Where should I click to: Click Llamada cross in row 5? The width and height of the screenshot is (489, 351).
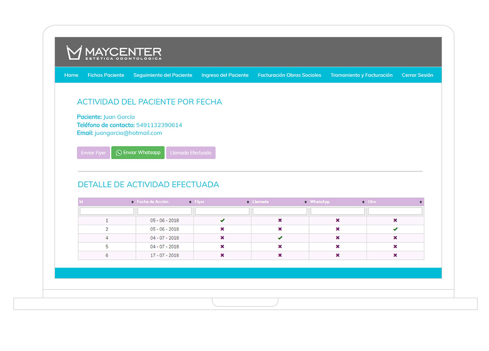coord(280,247)
